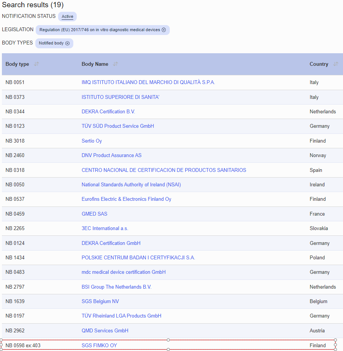This screenshot has height=351, width=343.
Task: Open TÜV SÜD Product Service GmbH
Action: tap(118, 126)
